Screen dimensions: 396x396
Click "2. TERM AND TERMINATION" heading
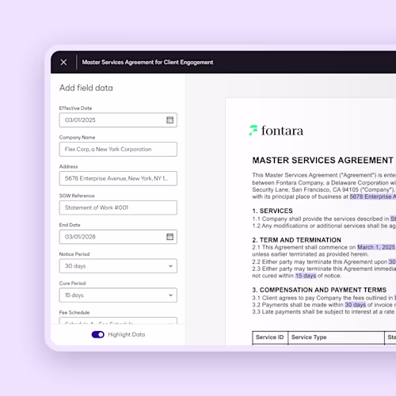(297, 240)
